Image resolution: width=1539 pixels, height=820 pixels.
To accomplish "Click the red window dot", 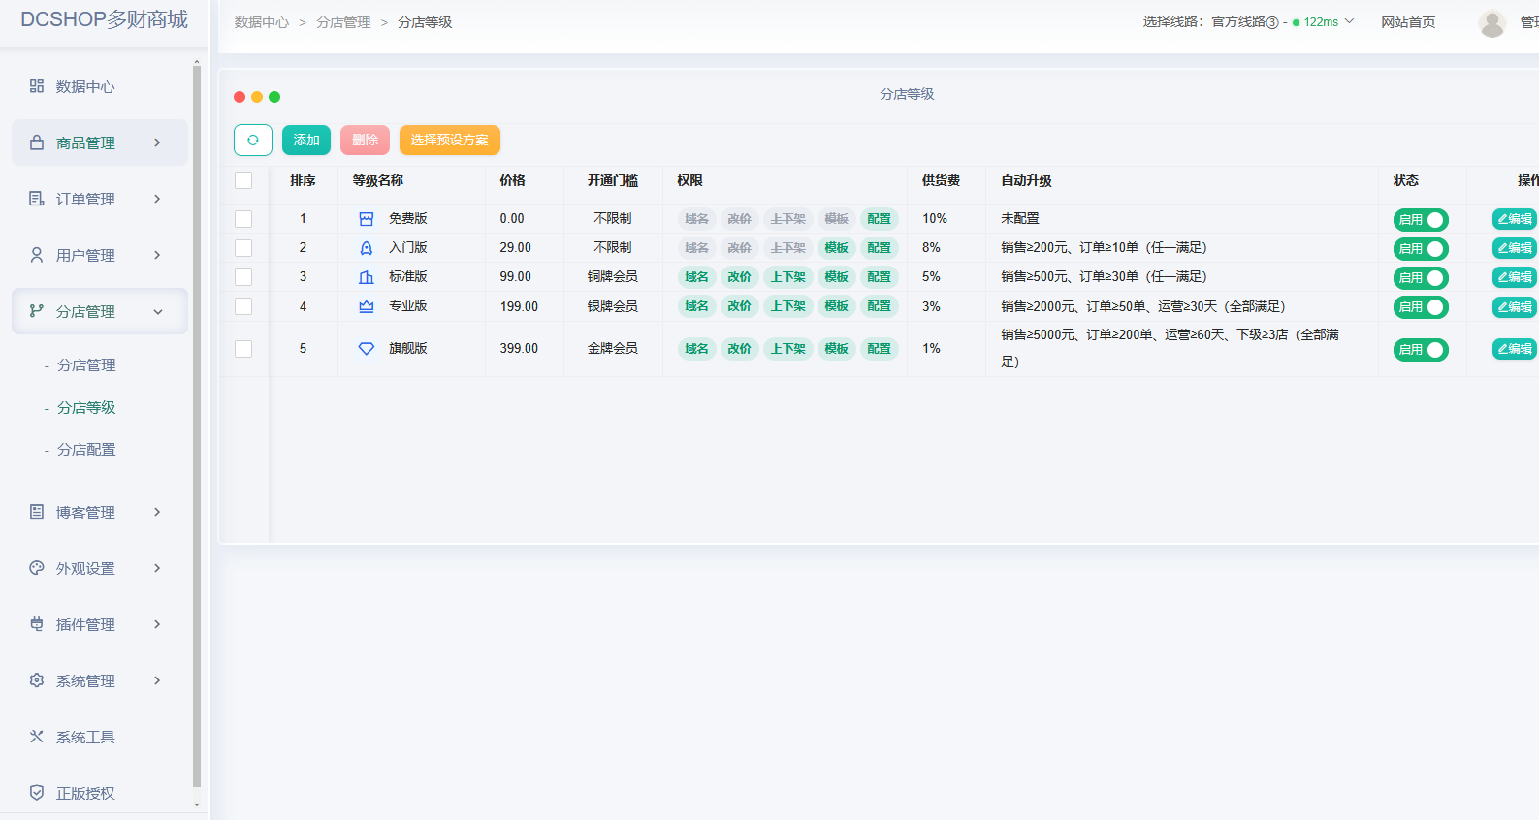I will (x=240, y=97).
